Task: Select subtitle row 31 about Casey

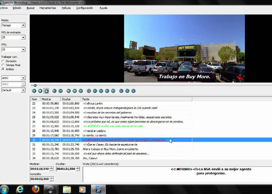Action: [x=111, y=144]
